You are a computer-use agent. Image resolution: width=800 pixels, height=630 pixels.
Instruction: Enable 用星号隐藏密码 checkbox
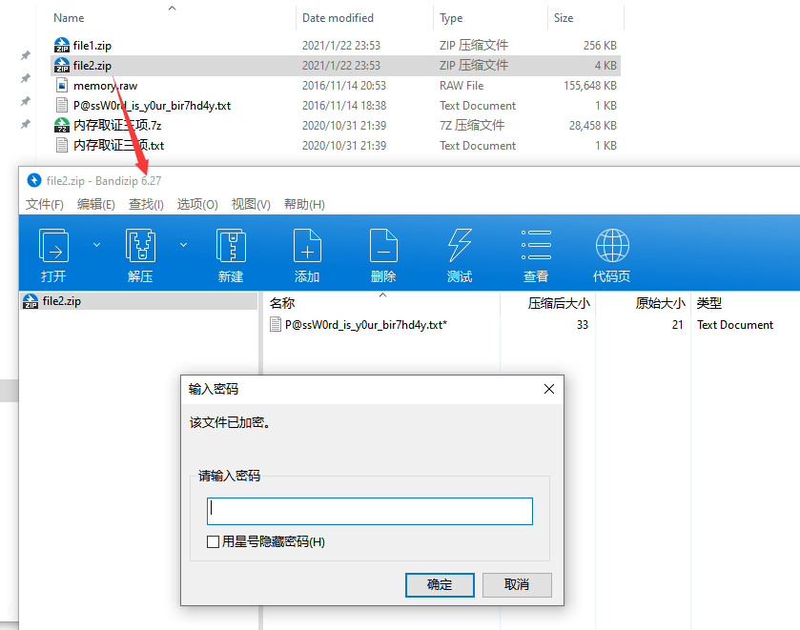point(215,543)
